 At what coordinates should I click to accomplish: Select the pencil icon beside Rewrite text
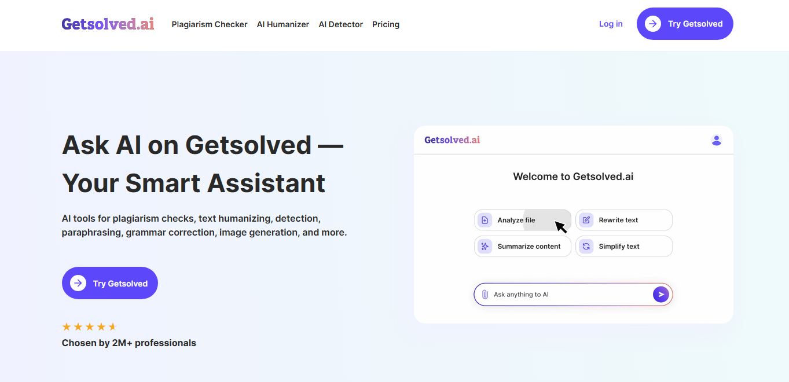[586, 220]
